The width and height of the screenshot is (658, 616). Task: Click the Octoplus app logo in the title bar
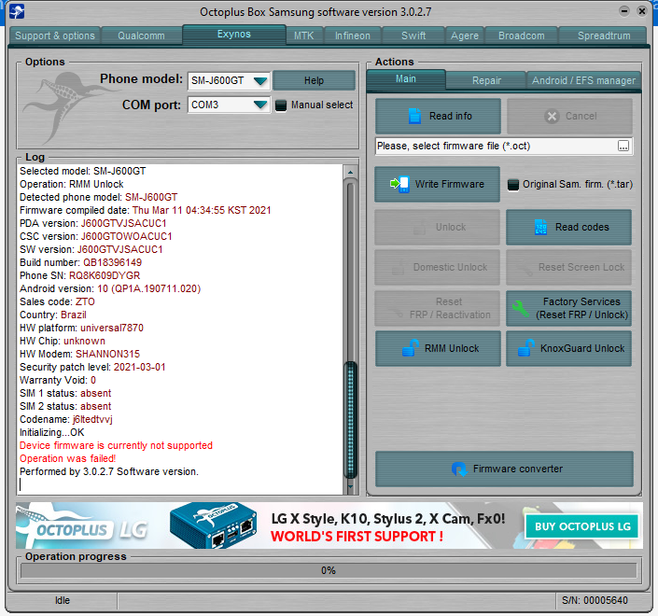click(17, 11)
